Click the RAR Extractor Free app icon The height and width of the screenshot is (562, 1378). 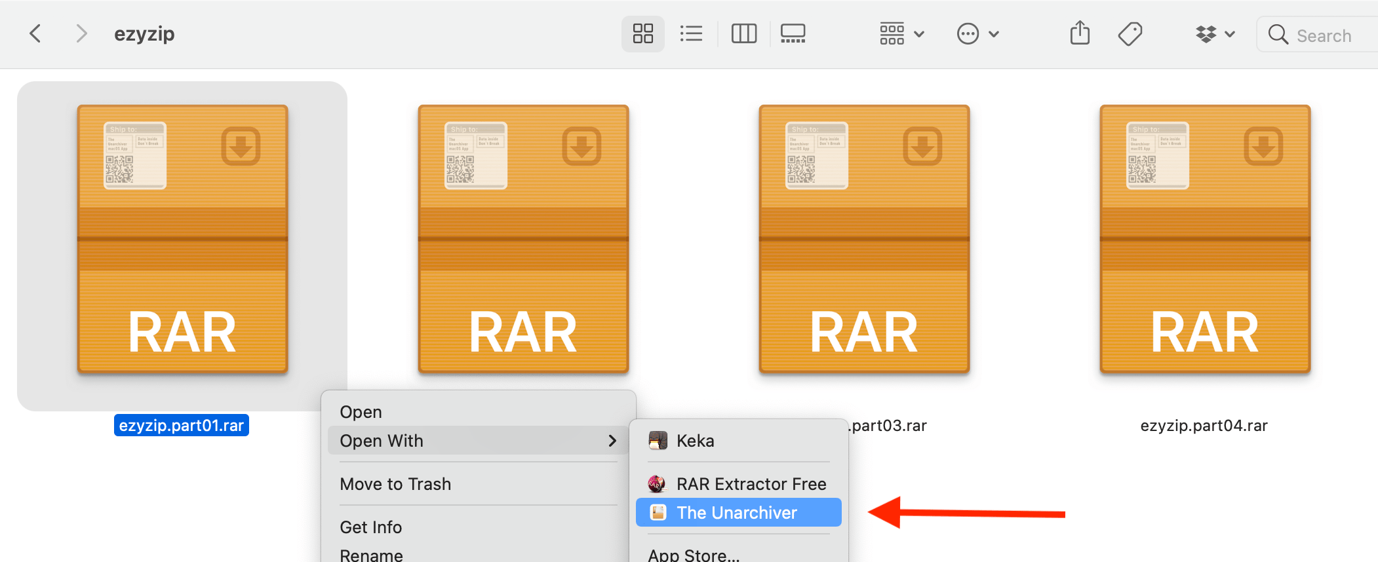click(657, 484)
